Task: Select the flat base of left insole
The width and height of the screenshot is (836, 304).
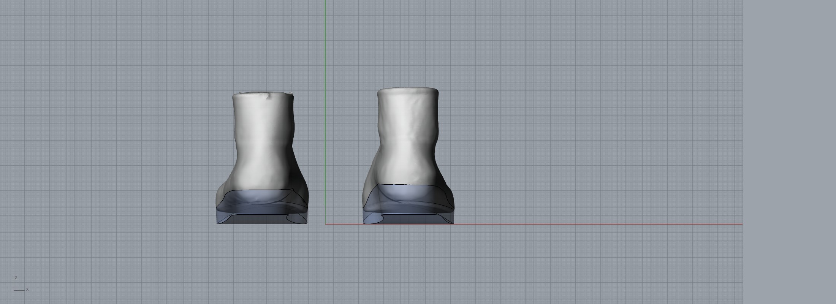Action: coord(255,220)
